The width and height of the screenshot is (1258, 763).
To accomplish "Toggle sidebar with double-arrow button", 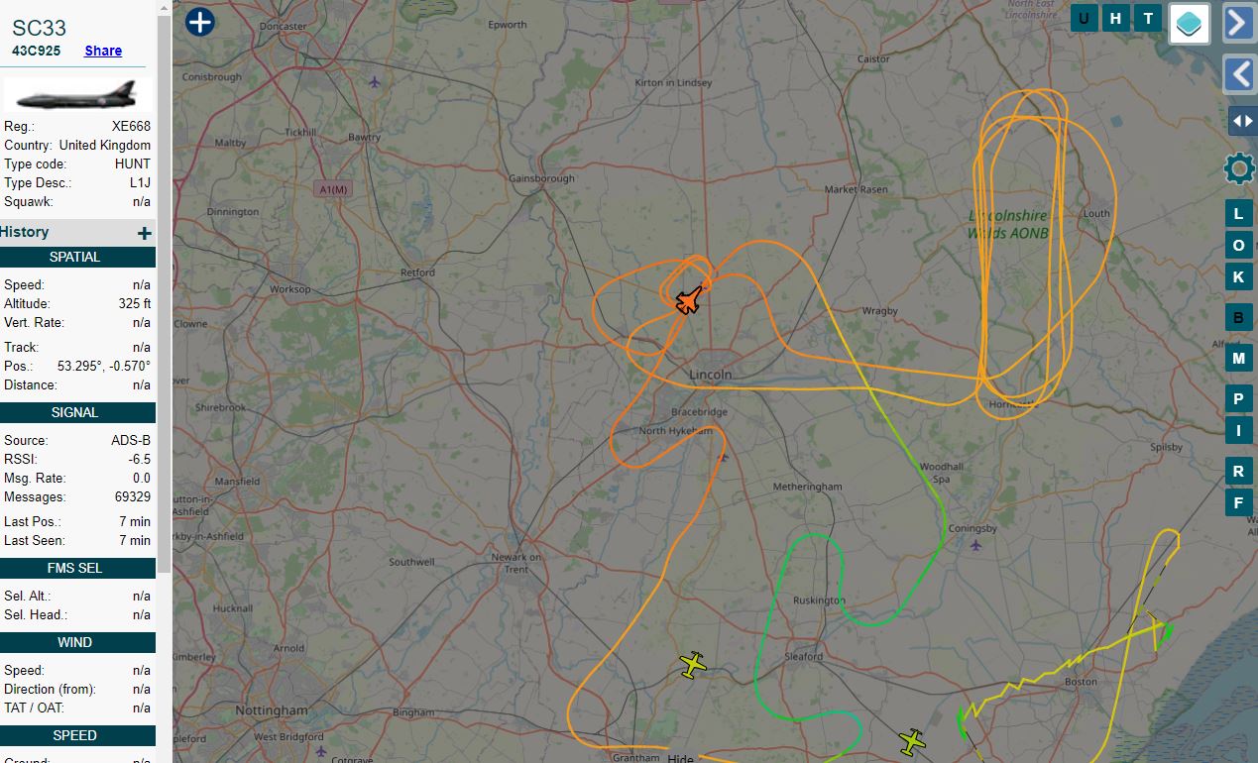I will pos(1242,121).
